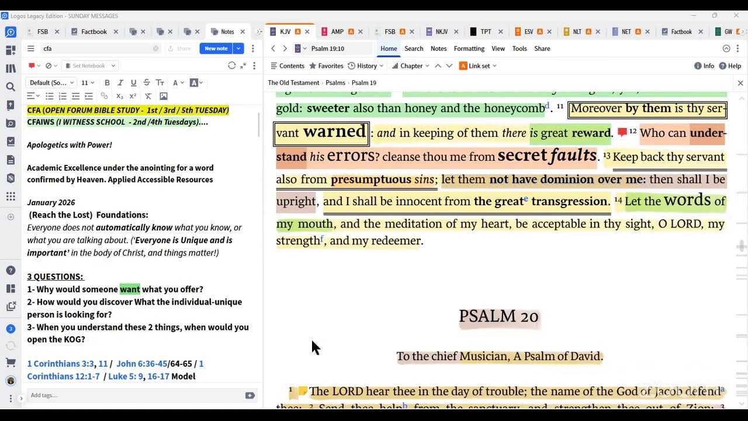This screenshot has width=748, height=421.
Task: Click the magnifier Search icon in left sidebar
Action: click(11, 87)
